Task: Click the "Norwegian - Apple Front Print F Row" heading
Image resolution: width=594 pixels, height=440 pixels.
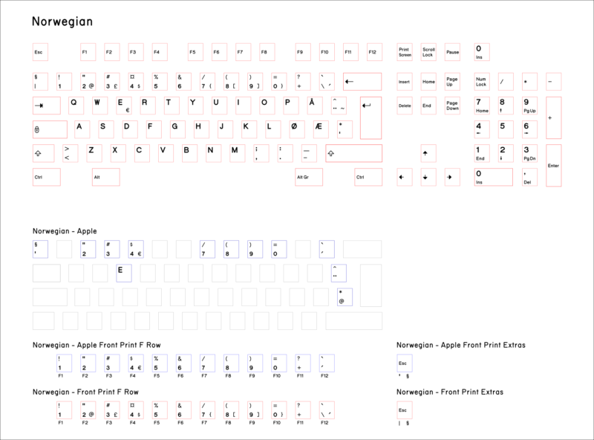Action: click(97, 345)
